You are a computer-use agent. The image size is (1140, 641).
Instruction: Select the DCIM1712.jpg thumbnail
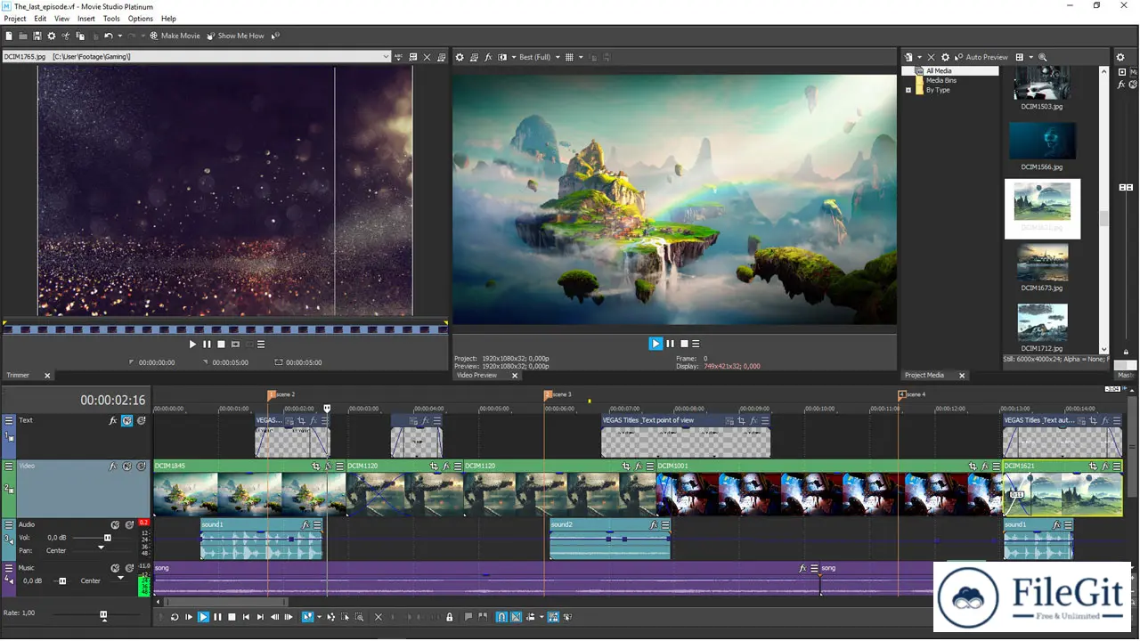pyautogui.click(x=1042, y=322)
